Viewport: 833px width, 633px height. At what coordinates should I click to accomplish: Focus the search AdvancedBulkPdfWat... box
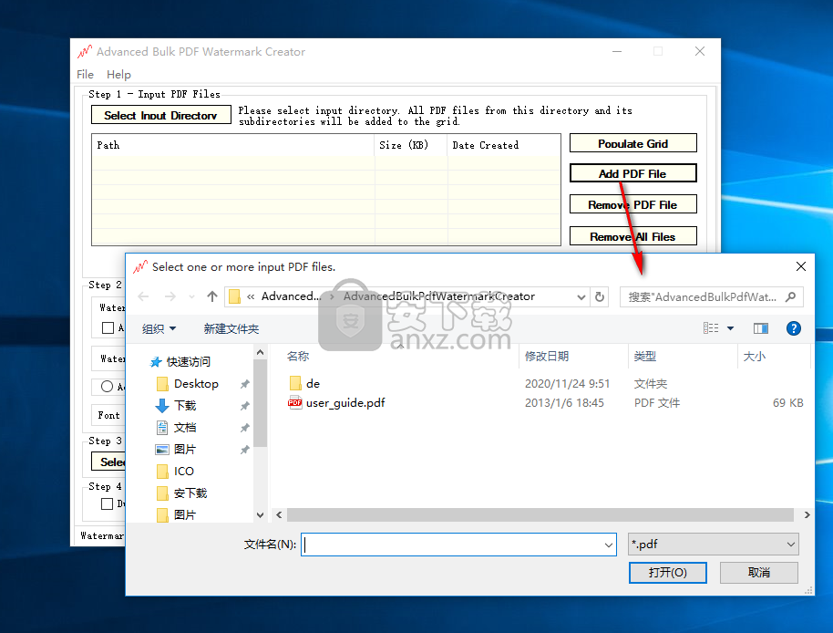tap(712, 296)
